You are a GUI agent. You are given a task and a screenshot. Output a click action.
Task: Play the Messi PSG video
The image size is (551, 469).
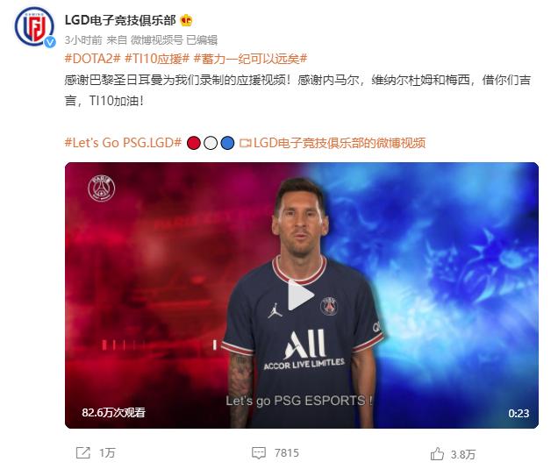click(301, 295)
